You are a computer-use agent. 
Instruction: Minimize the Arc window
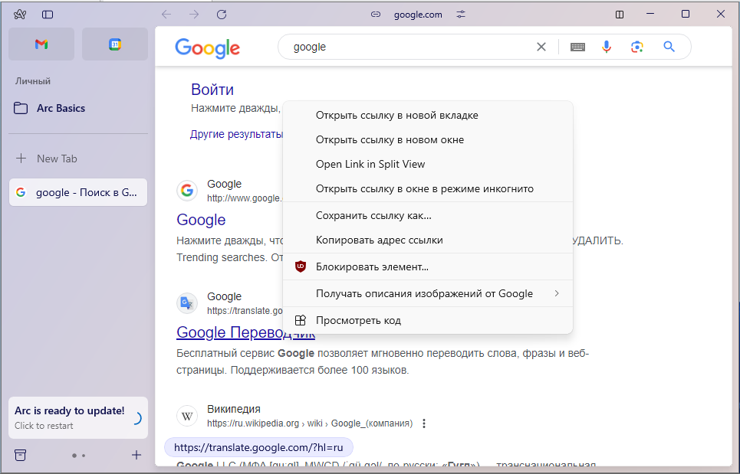pyautogui.click(x=650, y=14)
